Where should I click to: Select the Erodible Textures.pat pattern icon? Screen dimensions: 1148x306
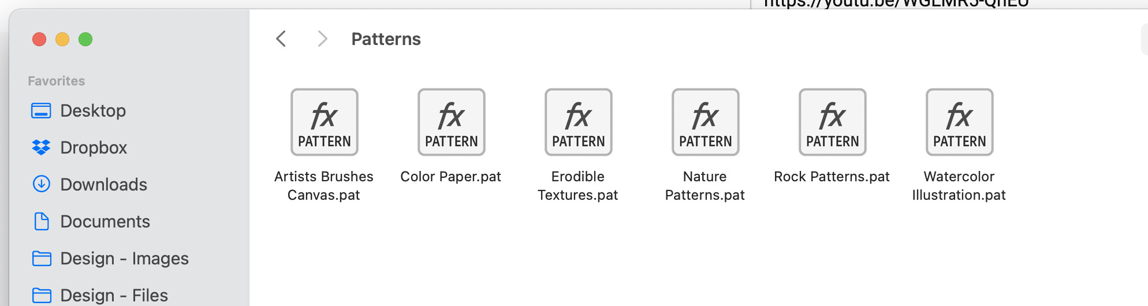(x=578, y=122)
